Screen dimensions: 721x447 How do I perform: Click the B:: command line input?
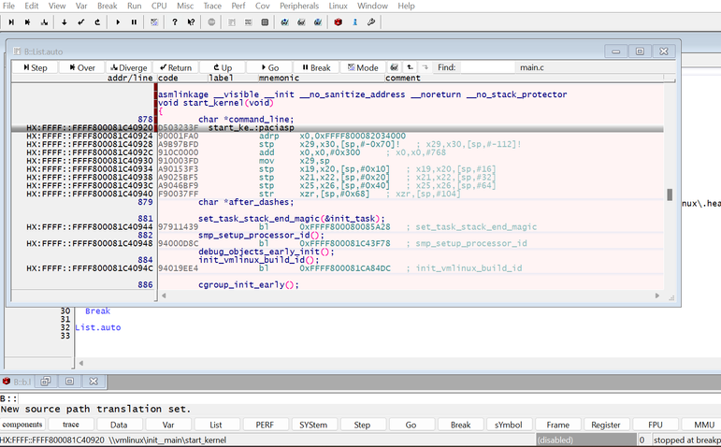(369, 398)
